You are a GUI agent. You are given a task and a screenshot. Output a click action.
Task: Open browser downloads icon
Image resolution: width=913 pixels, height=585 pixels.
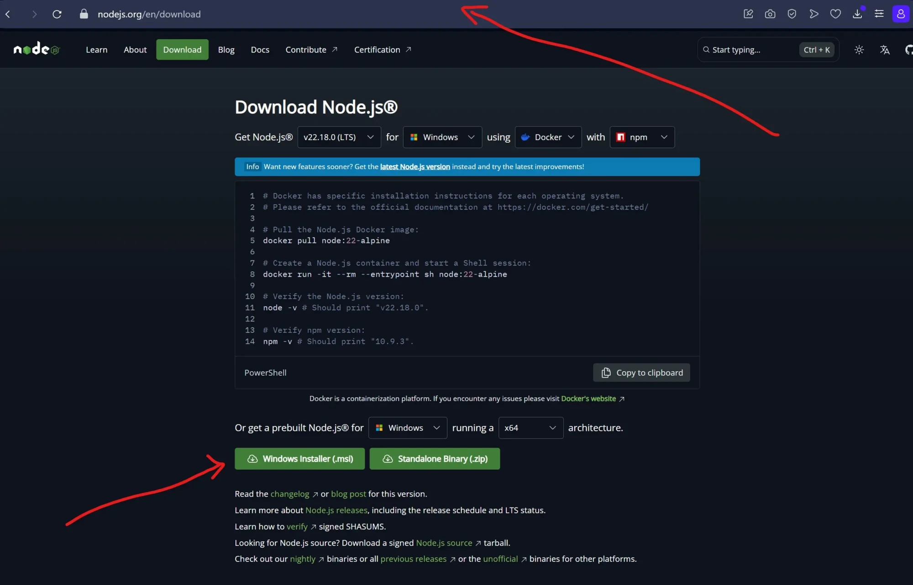857,14
